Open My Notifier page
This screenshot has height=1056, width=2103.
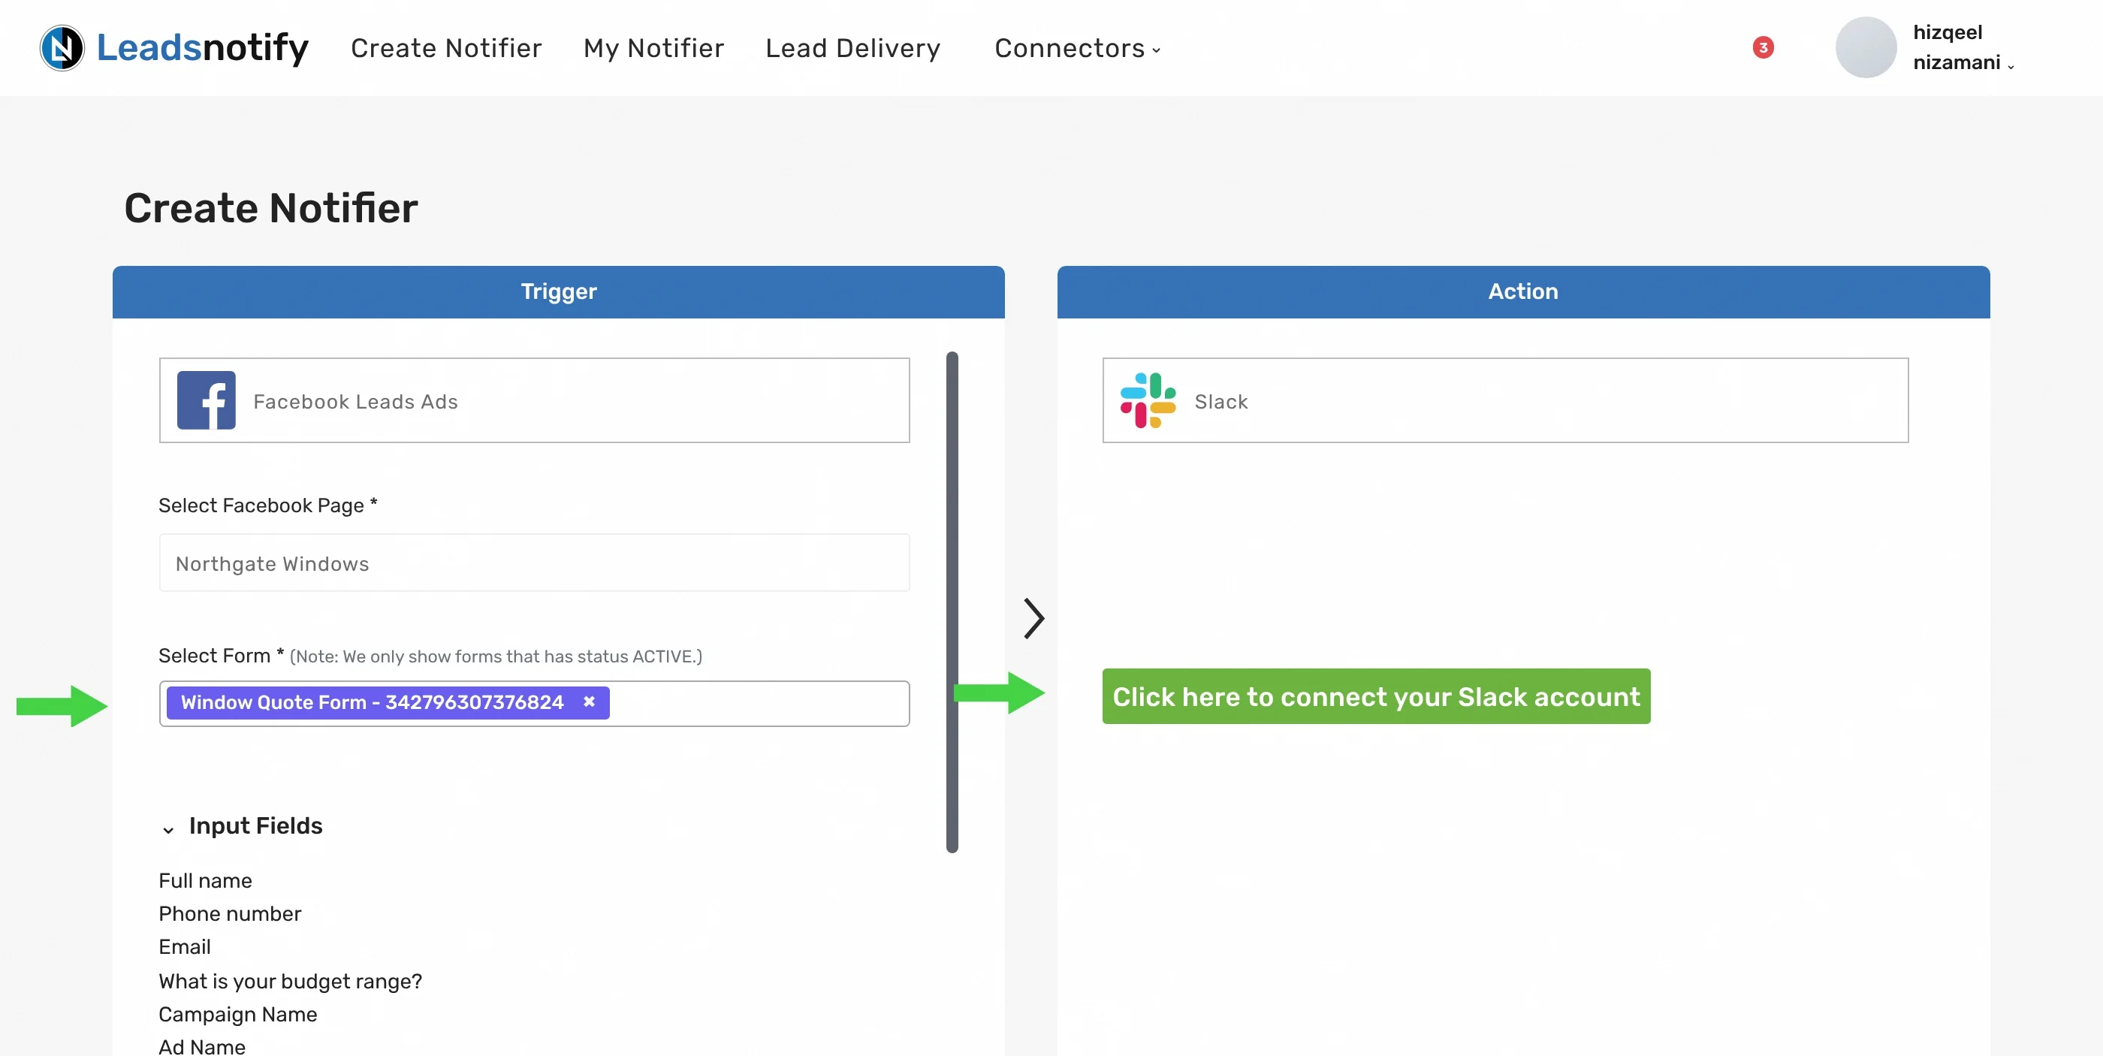coord(653,48)
